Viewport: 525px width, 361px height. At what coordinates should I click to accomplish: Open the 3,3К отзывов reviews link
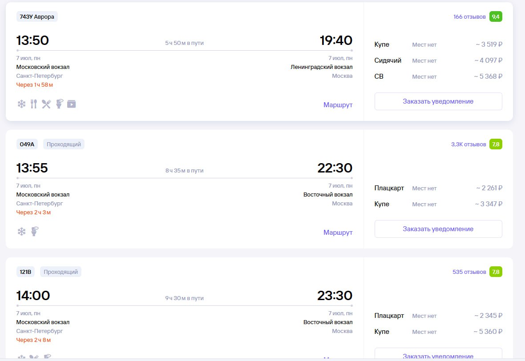pos(468,144)
